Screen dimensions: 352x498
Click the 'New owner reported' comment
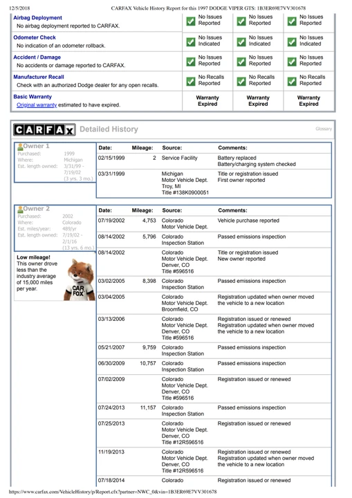(x=241, y=259)
